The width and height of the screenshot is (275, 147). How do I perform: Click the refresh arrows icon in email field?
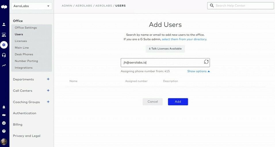point(206,62)
